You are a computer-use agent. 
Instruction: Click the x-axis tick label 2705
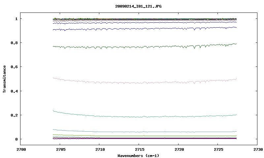tap(61, 149)
